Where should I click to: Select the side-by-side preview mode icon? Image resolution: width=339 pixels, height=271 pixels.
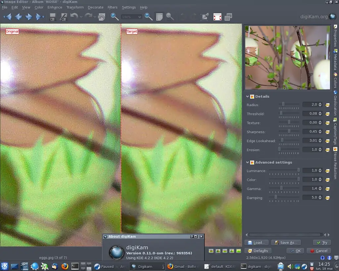tap(232, 251)
